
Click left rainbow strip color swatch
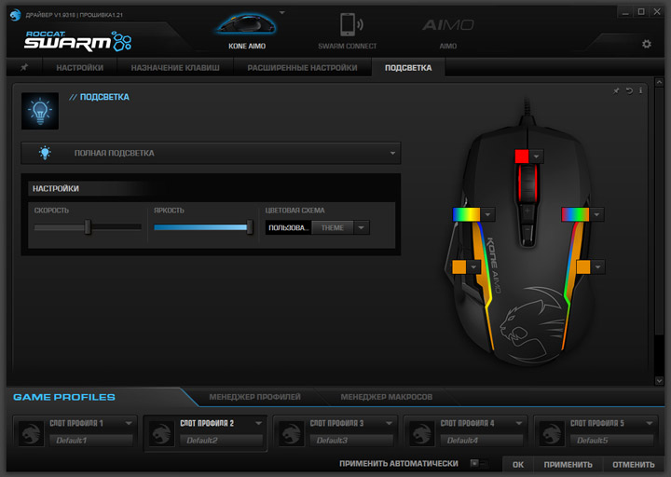pos(467,214)
